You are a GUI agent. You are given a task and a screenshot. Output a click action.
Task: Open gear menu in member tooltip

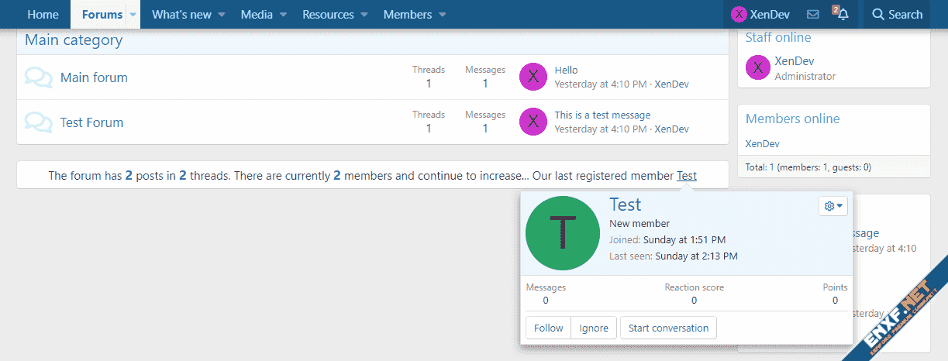click(x=834, y=206)
